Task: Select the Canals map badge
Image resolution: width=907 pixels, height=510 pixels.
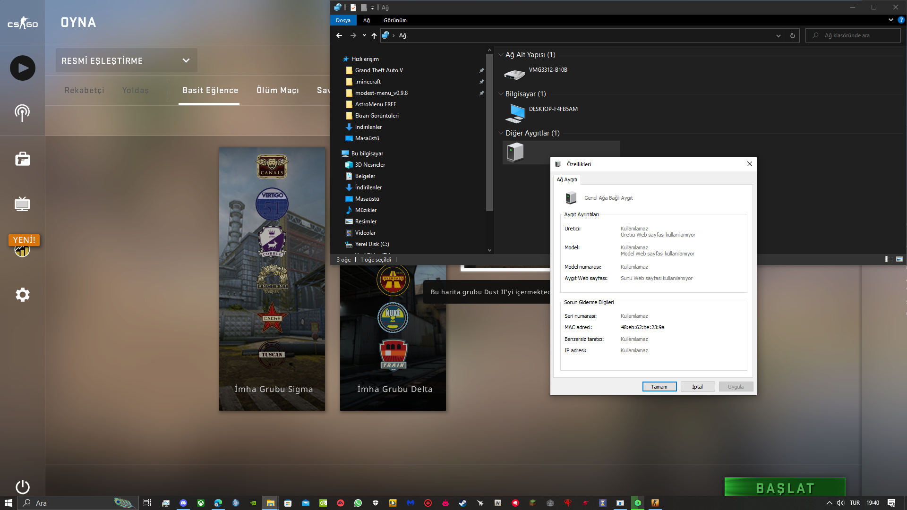Action: (x=272, y=166)
